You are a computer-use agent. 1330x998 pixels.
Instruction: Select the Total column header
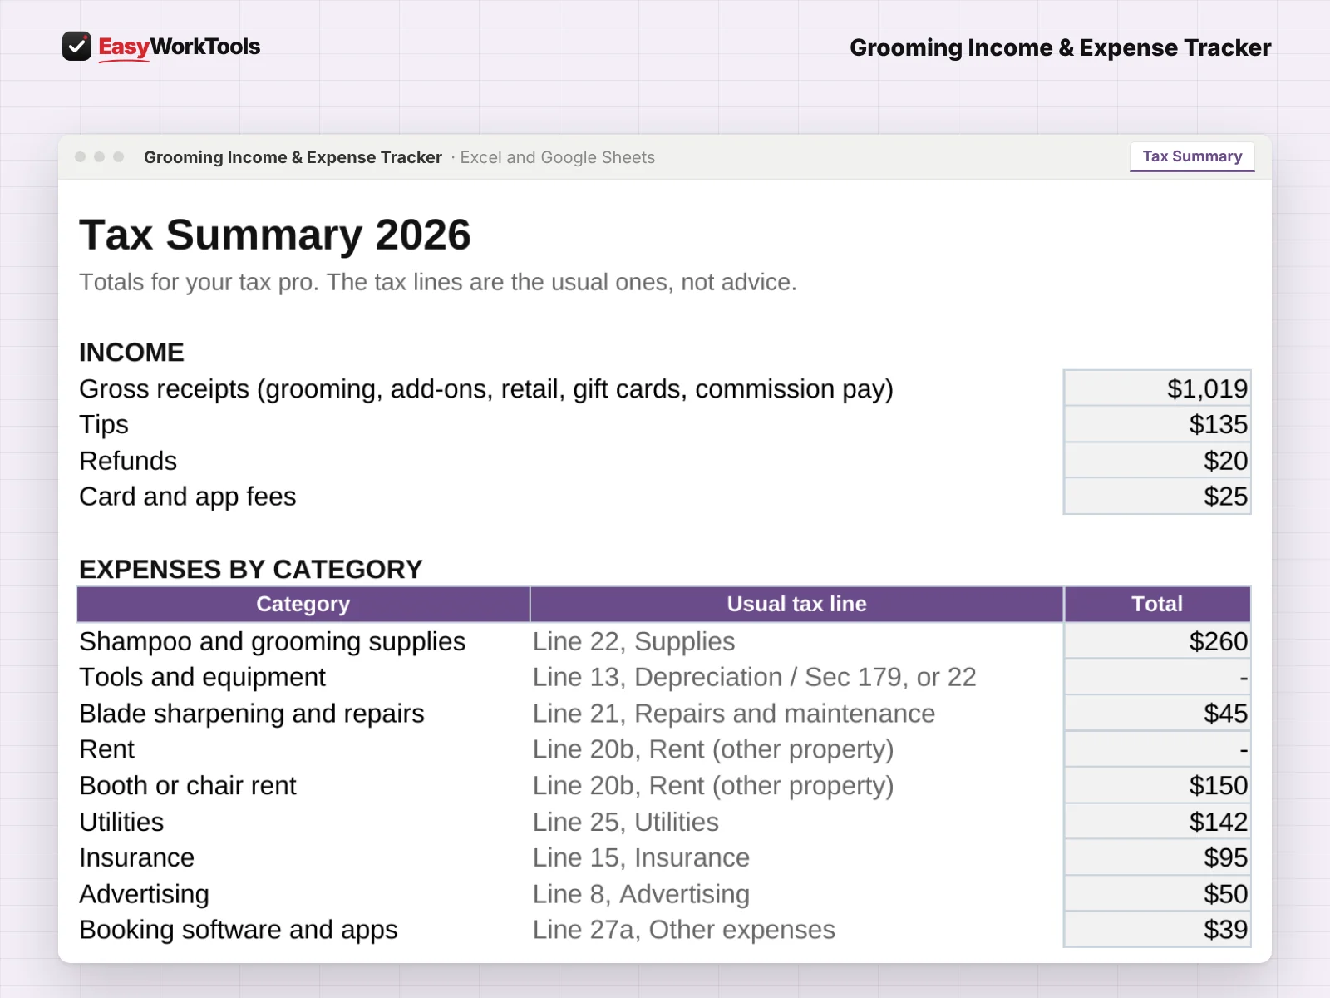click(1157, 605)
